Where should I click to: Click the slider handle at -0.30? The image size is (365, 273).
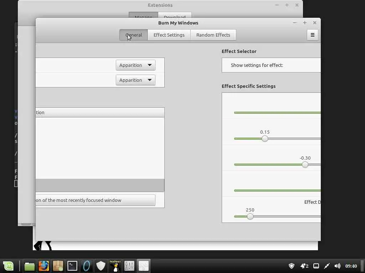coord(305,165)
